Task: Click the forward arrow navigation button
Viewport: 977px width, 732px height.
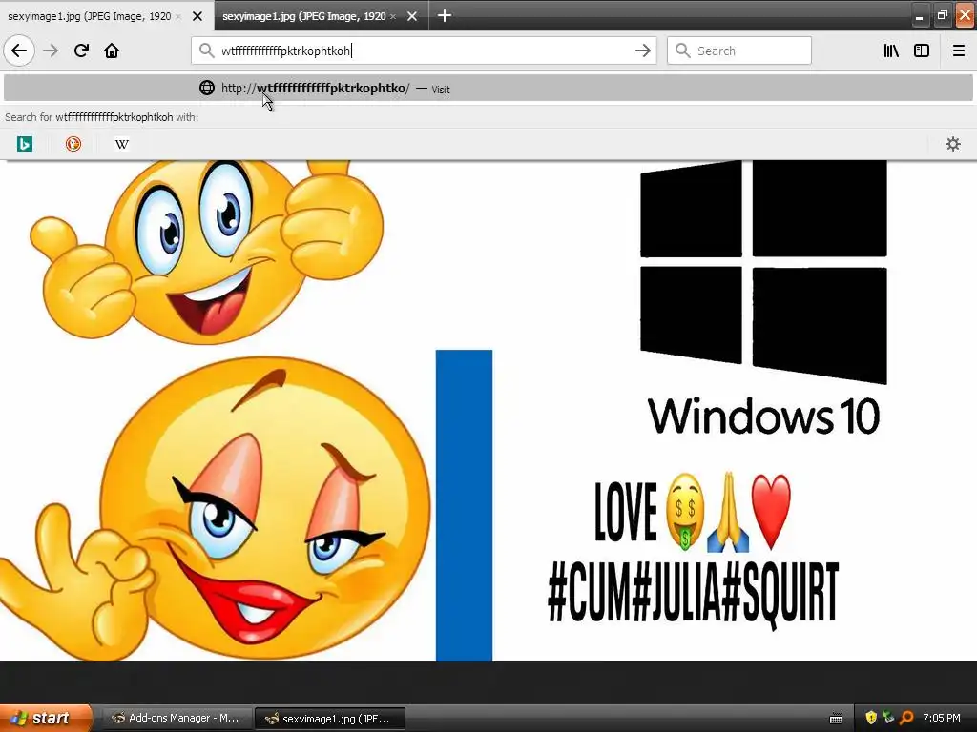Action: point(51,51)
